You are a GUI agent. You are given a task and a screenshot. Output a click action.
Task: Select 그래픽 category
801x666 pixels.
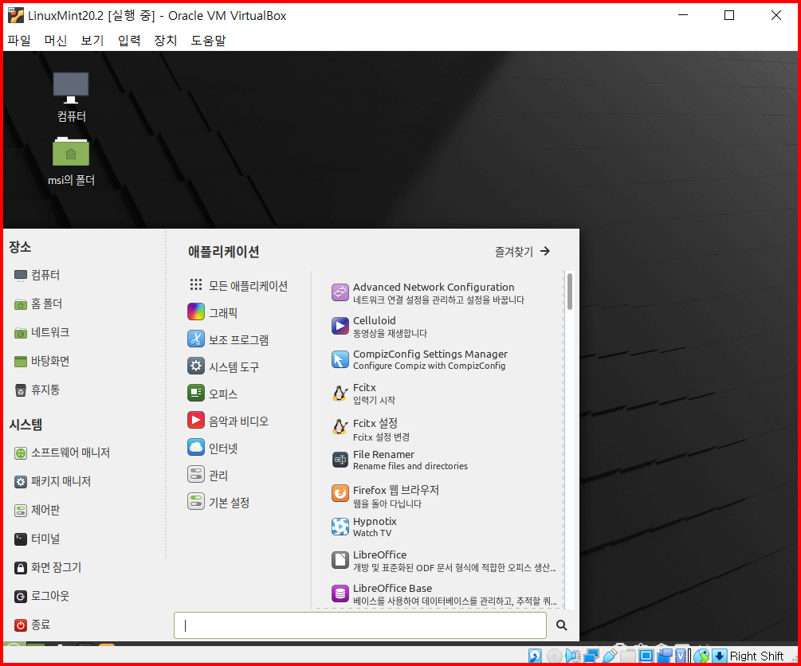point(212,312)
